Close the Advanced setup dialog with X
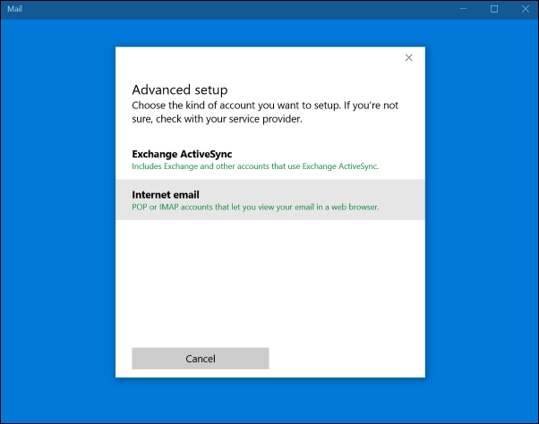Image resolution: width=539 pixels, height=424 pixels. pyautogui.click(x=408, y=57)
